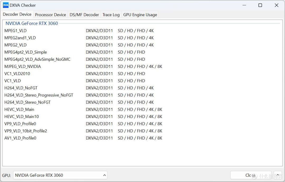Click the Close button at the bottom
285x182 pixels.
click(x=250, y=175)
